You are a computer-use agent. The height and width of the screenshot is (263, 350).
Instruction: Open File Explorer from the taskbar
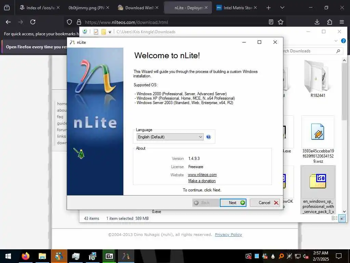[42, 256]
